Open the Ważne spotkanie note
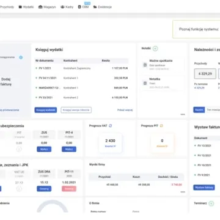The height and width of the screenshot is (220, 220). (x=163, y=65)
